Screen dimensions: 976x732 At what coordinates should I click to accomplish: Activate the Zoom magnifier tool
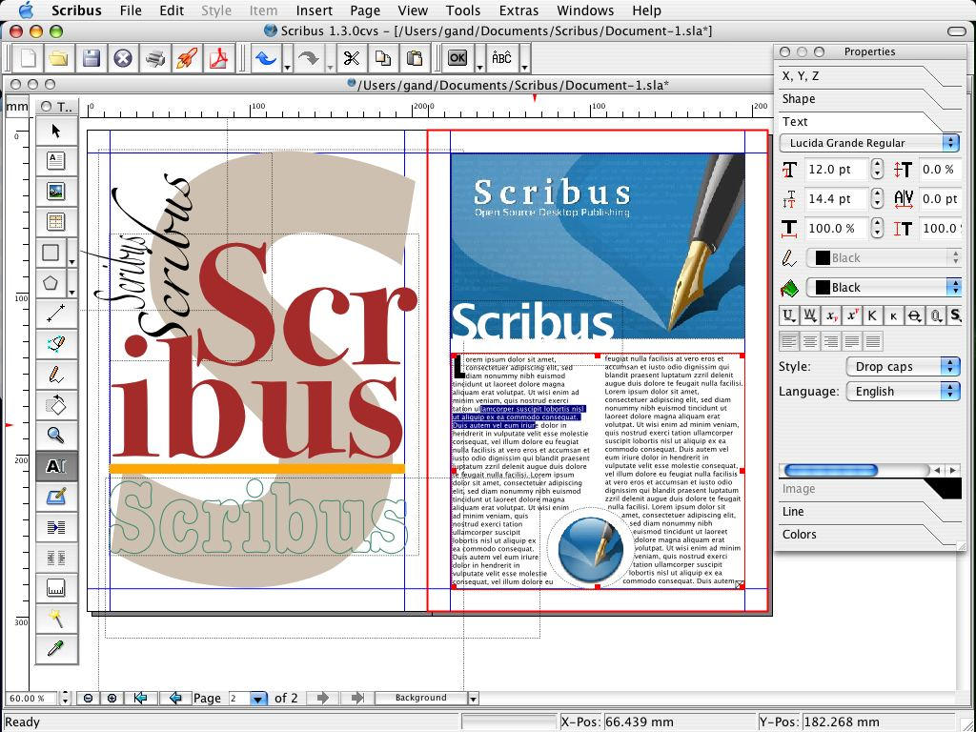pos(56,436)
